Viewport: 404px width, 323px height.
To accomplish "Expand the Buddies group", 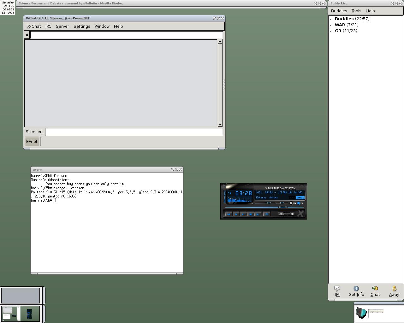I will [331, 19].
